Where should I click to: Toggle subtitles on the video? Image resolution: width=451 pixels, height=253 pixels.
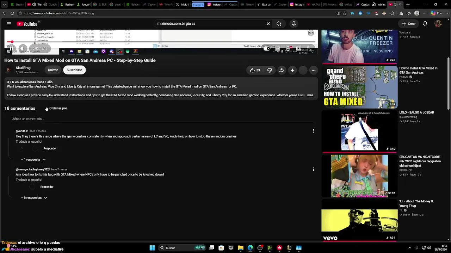click(278, 48)
